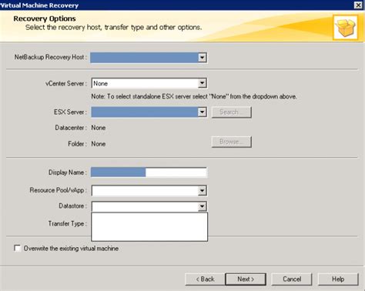Expand the ESX Server dropdown
This screenshot has height=291, width=365.
coord(202,112)
